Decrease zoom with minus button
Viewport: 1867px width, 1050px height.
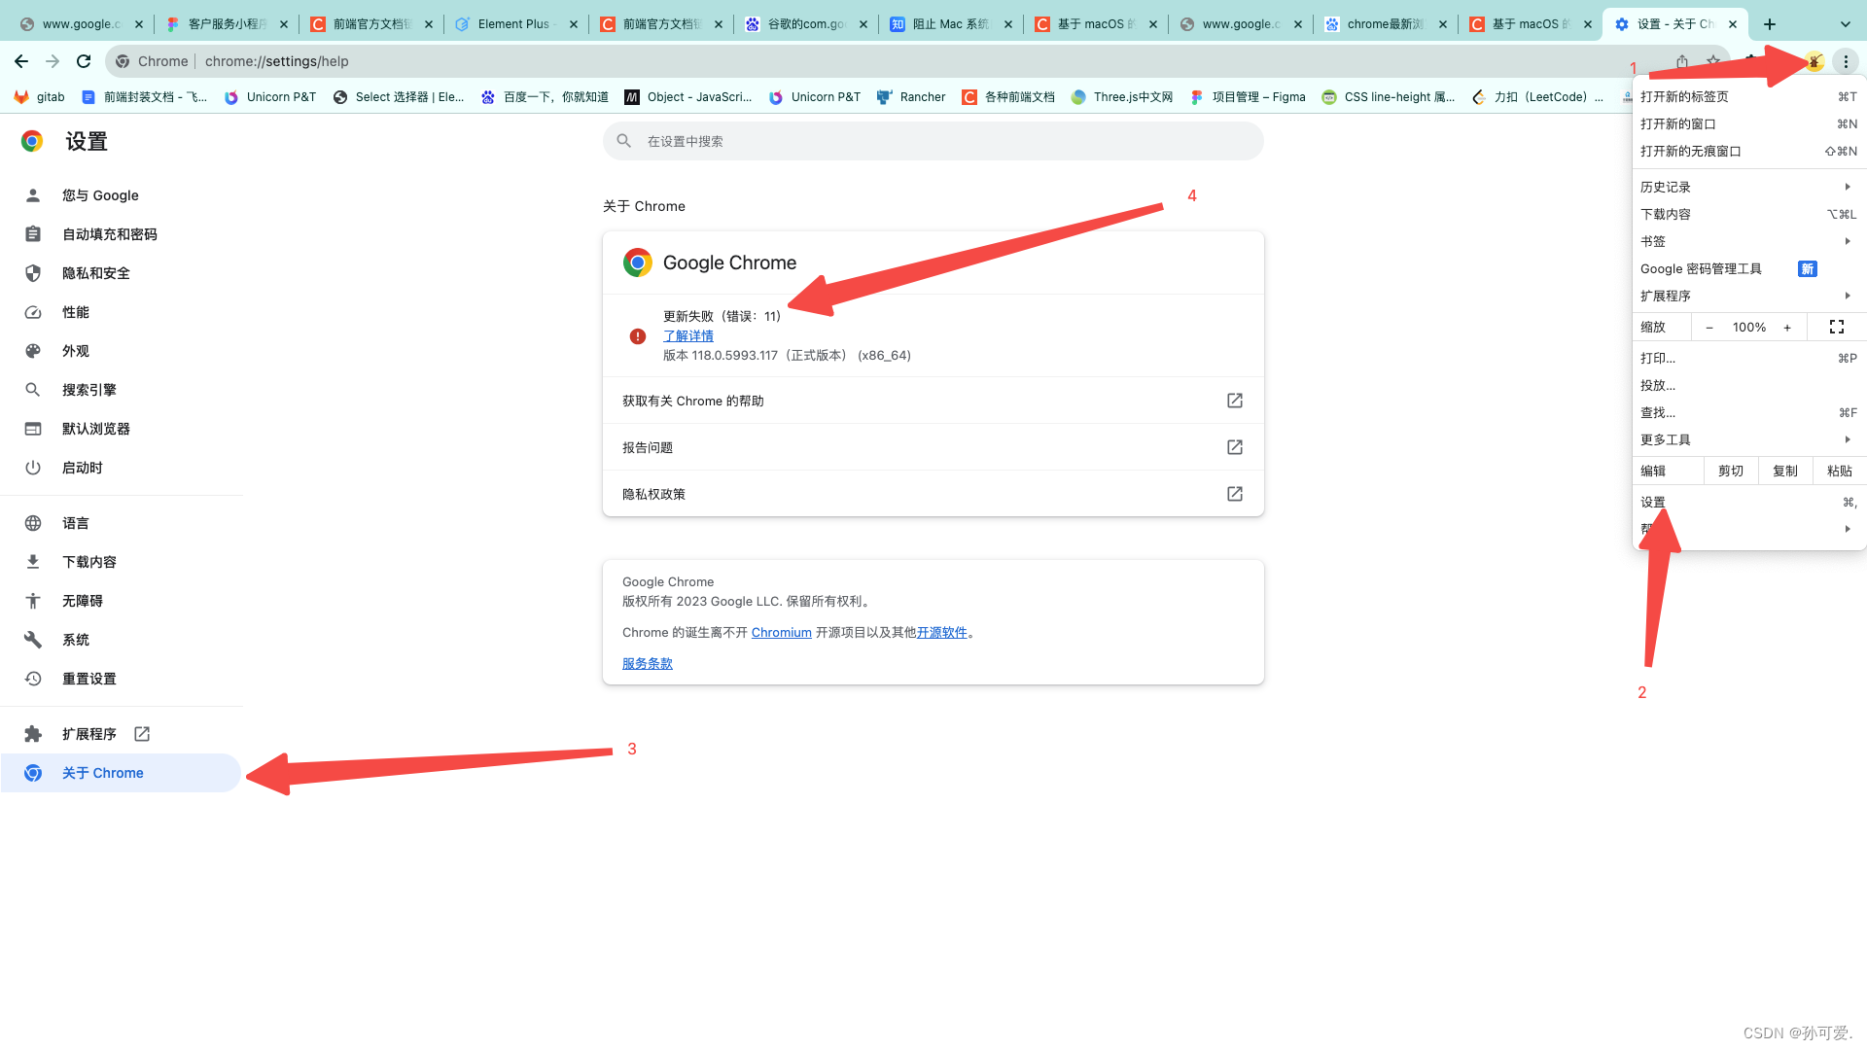pos(1709,328)
